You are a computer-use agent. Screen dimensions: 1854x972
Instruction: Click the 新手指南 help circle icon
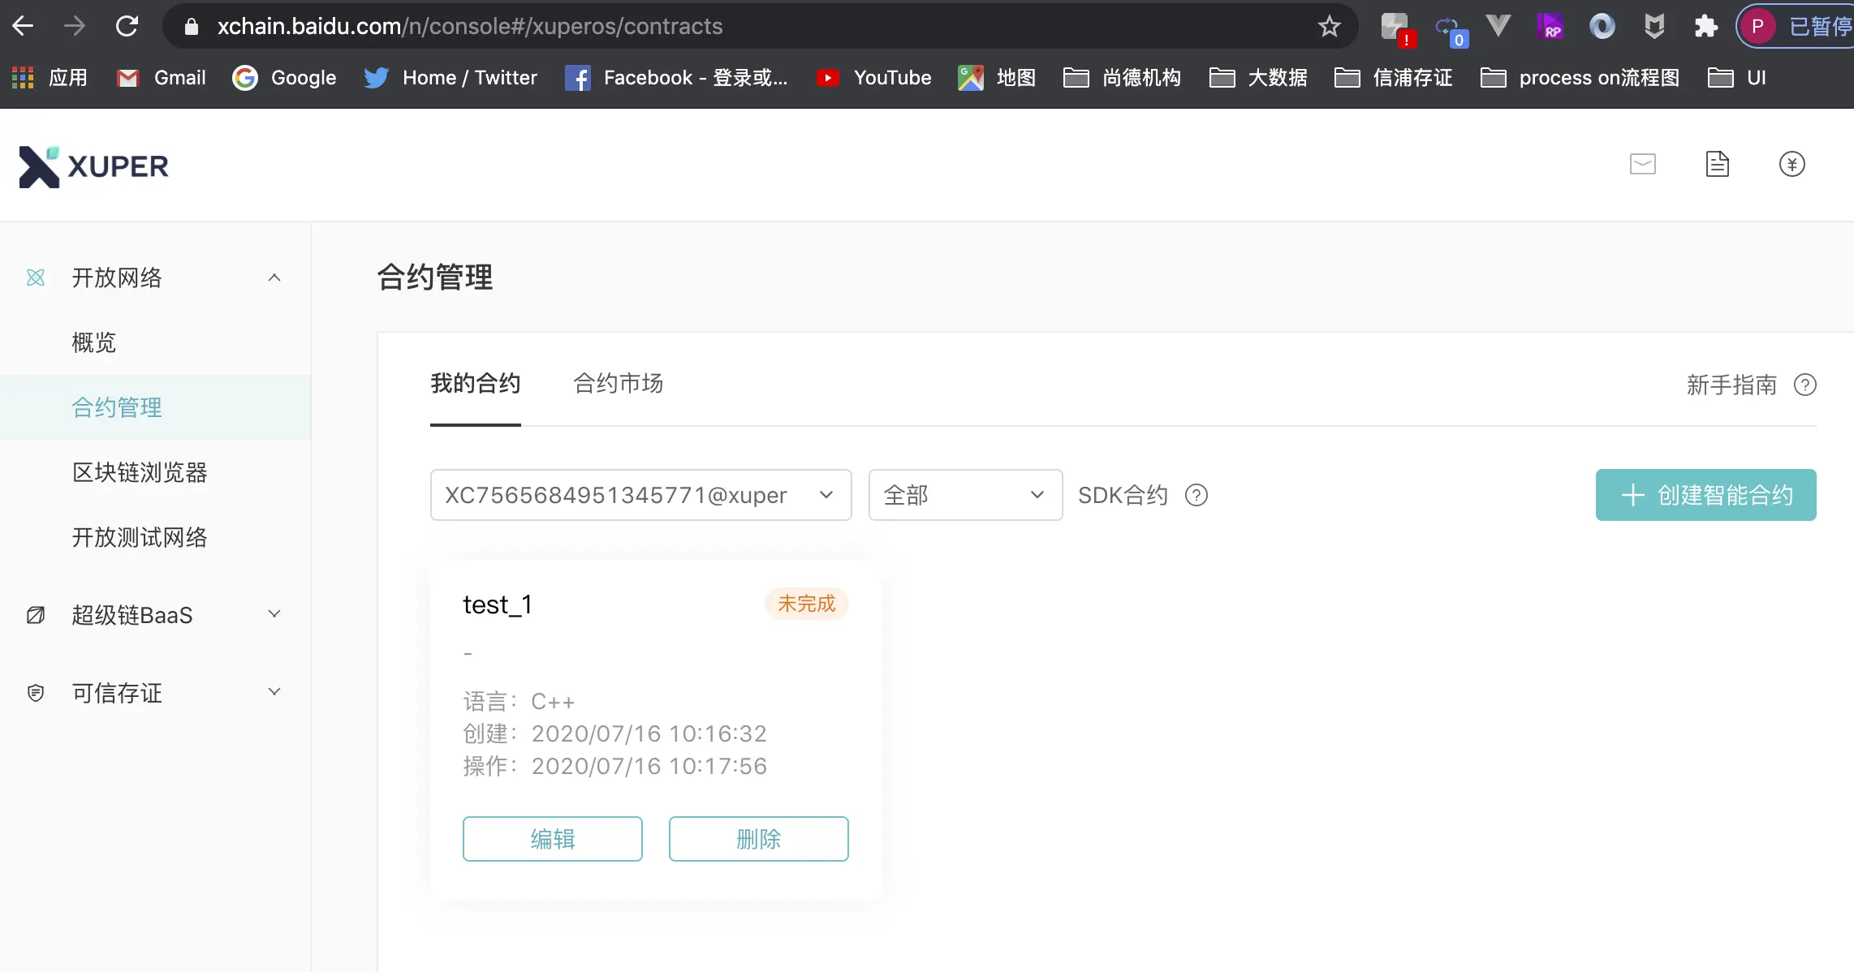[x=1804, y=385]
